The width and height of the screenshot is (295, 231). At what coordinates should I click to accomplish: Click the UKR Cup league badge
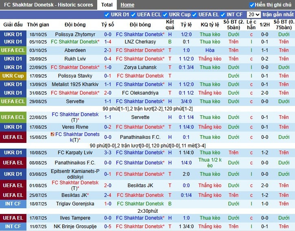coord(13,76)
